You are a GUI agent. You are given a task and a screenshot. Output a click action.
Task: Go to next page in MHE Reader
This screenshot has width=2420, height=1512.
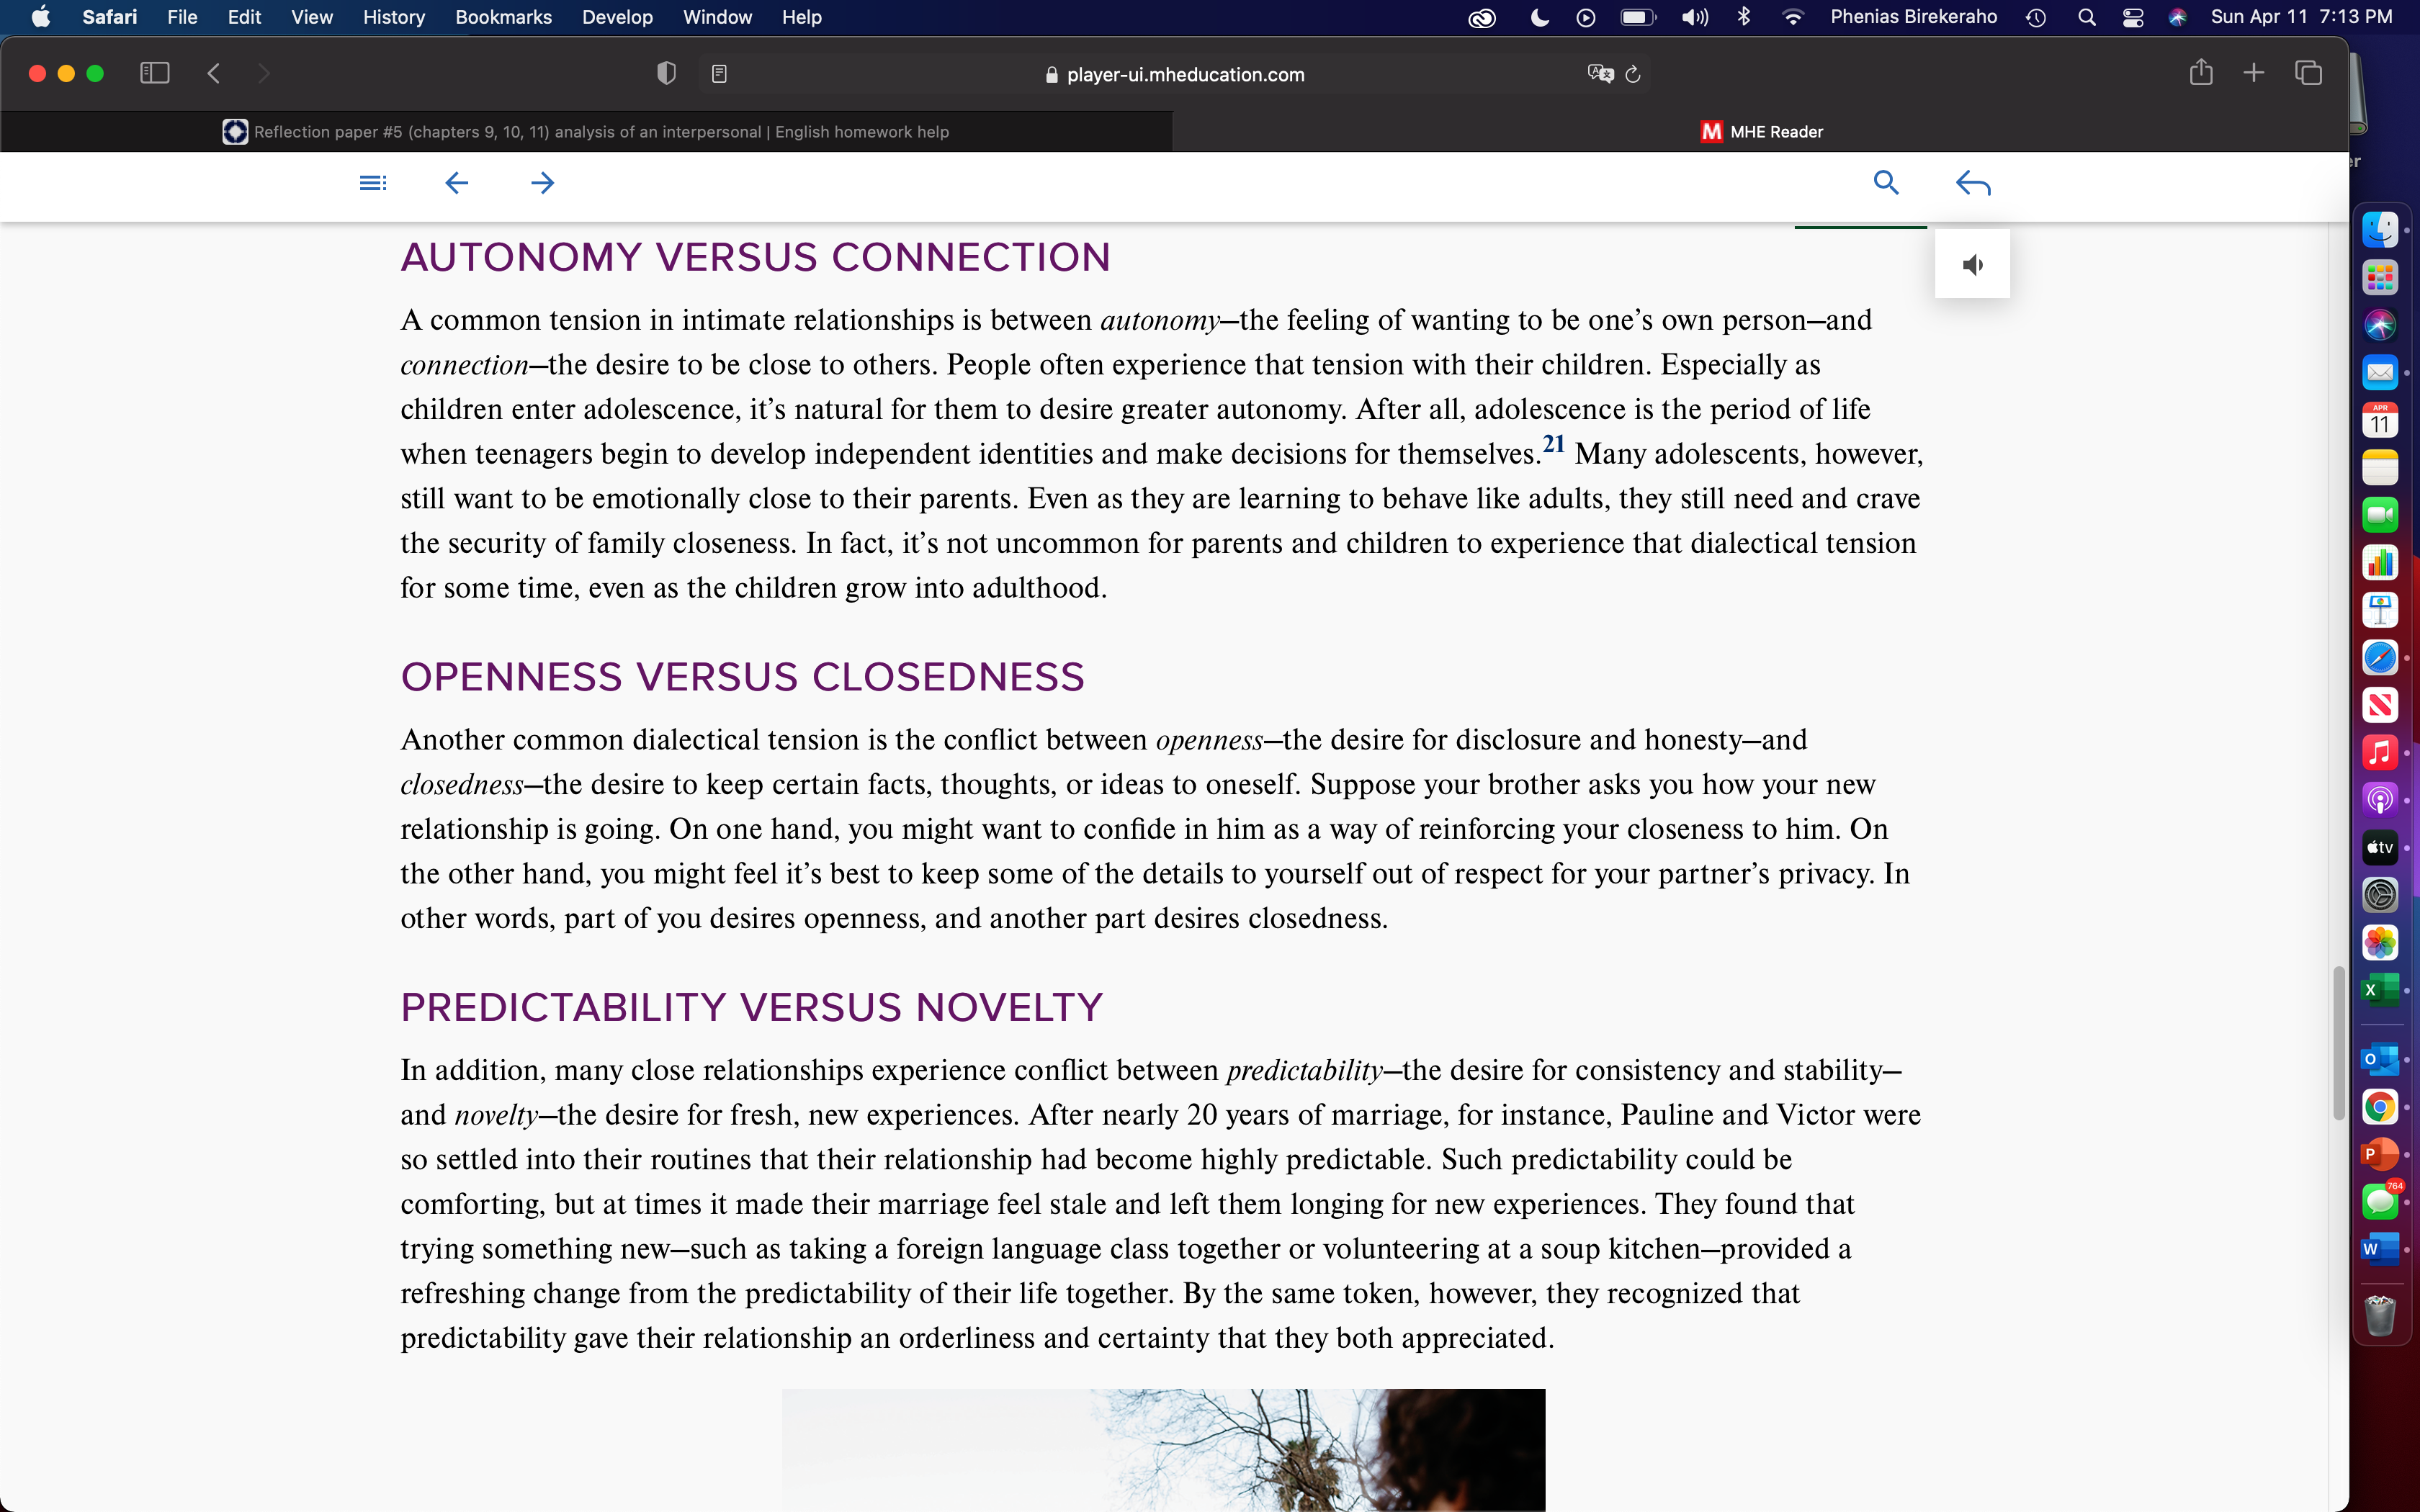coord(542,182)
